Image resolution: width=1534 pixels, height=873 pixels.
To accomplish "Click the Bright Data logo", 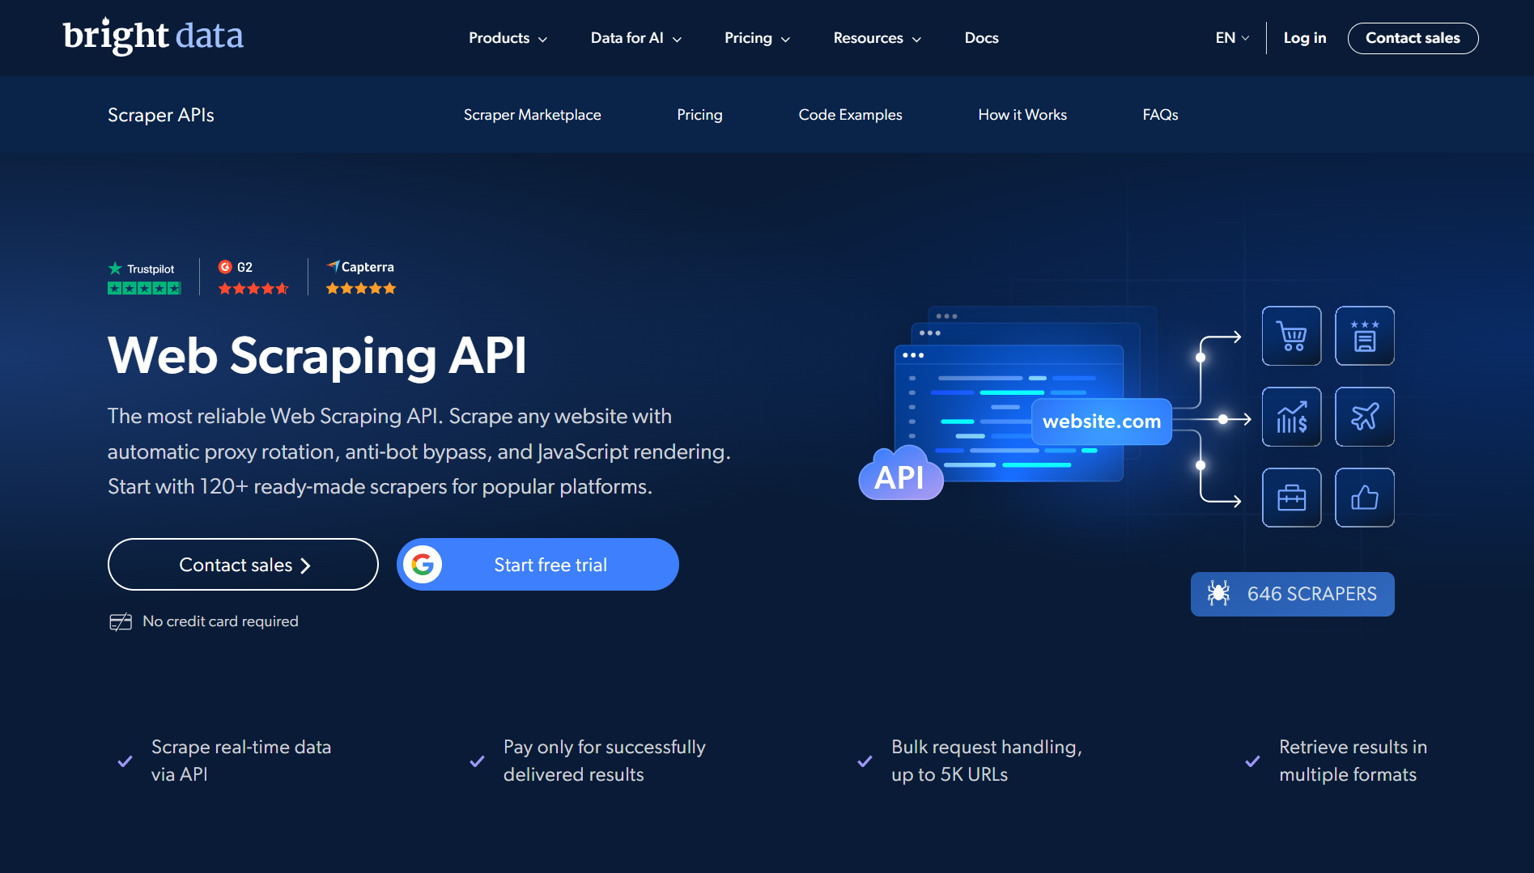I will [x=153, y=36].
